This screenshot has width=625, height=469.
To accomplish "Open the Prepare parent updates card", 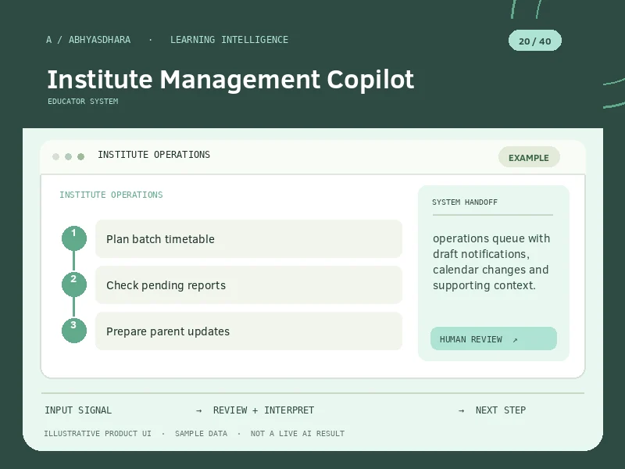I will pos(248,331).
